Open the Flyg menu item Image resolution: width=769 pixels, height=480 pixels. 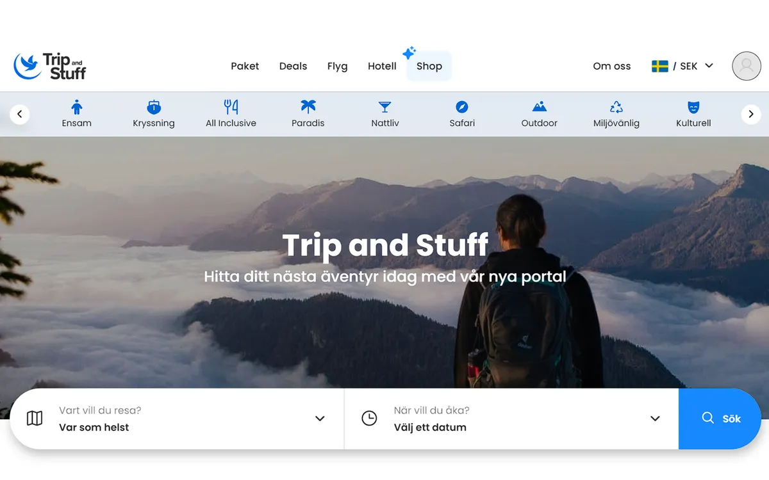point(338,66)
